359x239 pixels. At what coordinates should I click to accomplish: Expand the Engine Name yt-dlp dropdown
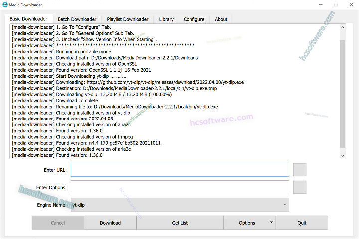[x=180, y=205]
